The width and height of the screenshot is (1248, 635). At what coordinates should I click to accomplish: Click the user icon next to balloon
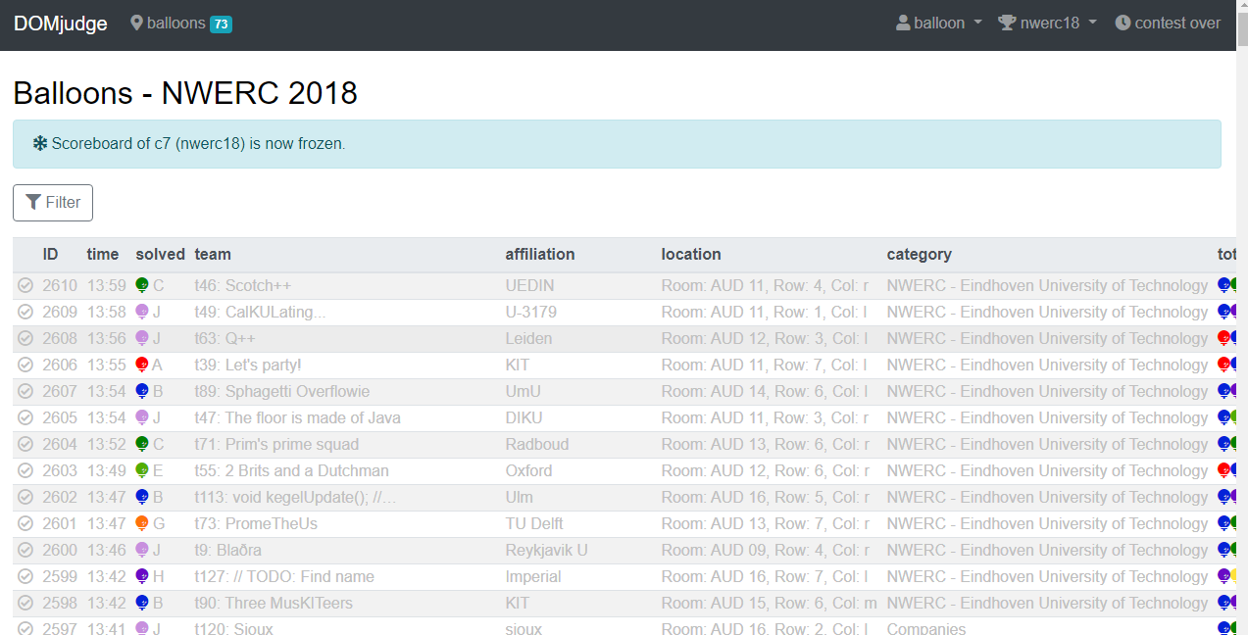tap(901, 23)
